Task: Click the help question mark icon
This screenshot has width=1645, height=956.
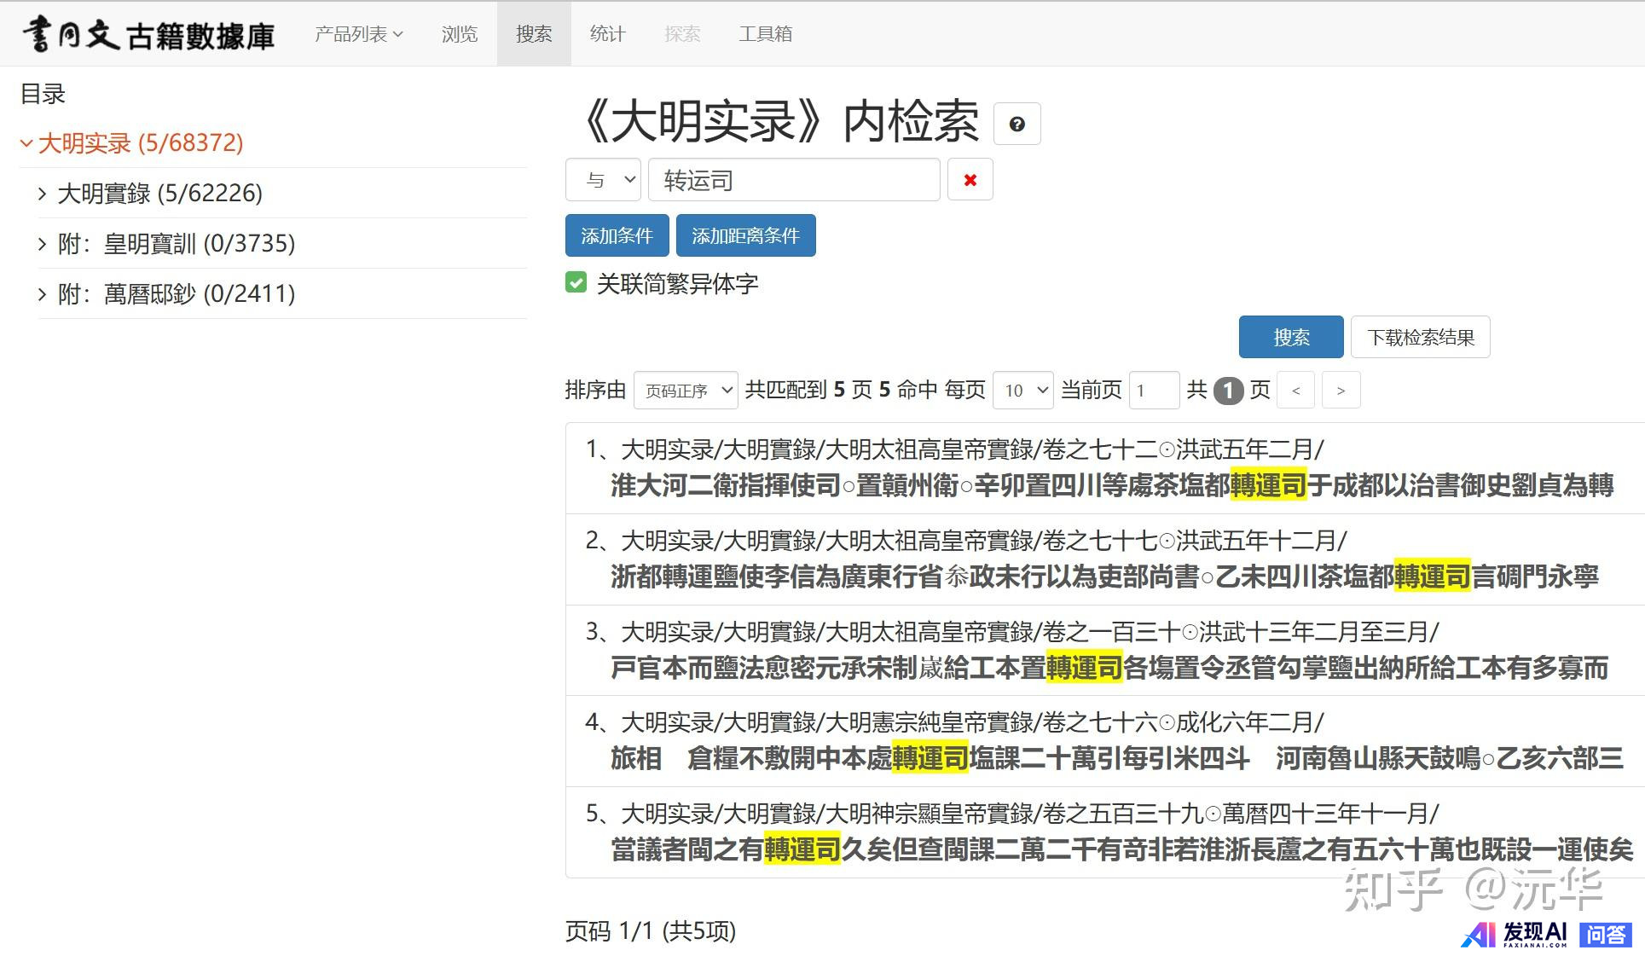Action: point(1017,125)
